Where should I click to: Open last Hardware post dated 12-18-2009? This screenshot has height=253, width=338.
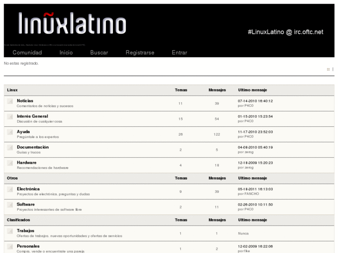(255, 163)
